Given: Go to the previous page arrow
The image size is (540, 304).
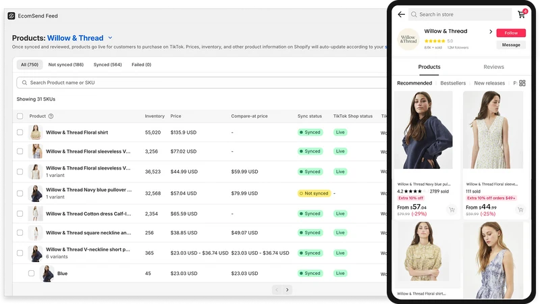Looking at the screenshot, I should pyautogui.click(x=277, y=290).
